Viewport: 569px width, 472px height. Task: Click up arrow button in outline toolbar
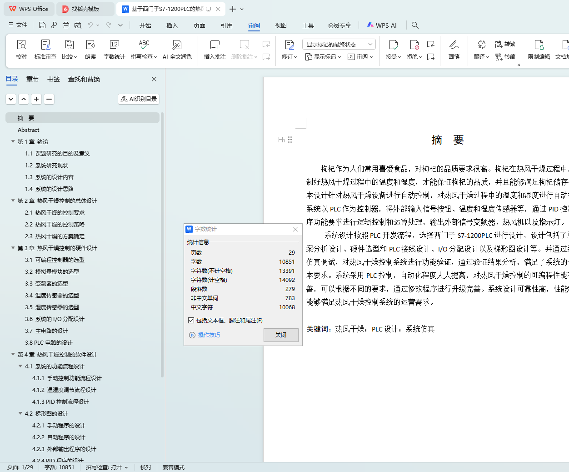(x=24, y=99)
